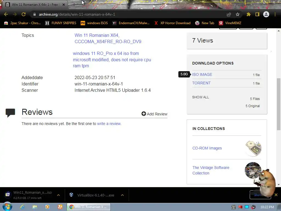Click the '5 Original' files text
This screenshot has height=211, width=281.
(252, 106)
